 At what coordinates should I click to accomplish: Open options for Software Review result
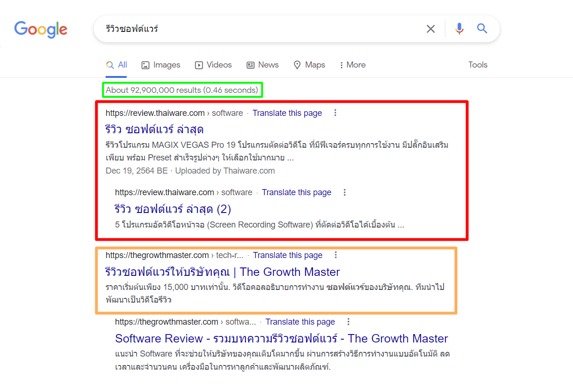[x=348, y=322]
